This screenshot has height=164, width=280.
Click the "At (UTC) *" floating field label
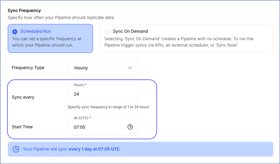82,117
